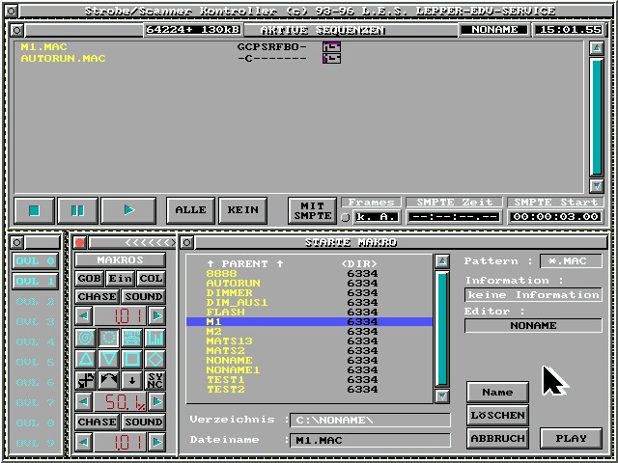Select the FLASH macro file
Image resolution: width=618 pixels, height=463 pixels.
tap(309, 313)
